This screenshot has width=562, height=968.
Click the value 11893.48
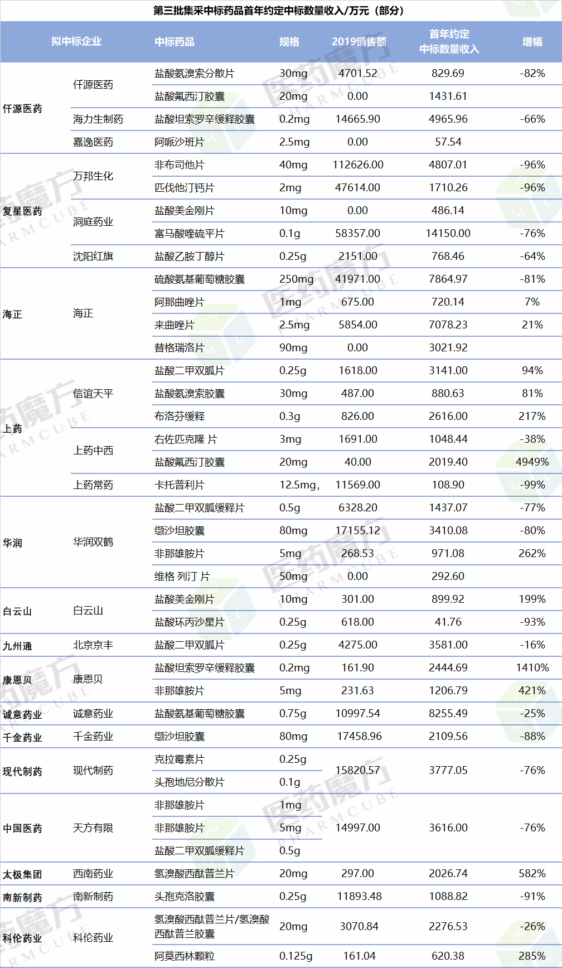pyautogui.click(x=360, y=897)
